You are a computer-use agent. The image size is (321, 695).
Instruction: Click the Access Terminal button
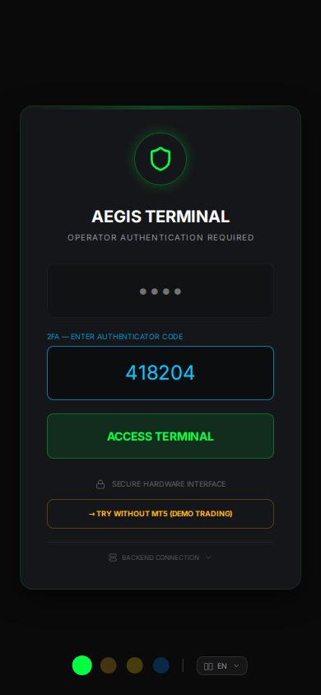tap(160, 436)
